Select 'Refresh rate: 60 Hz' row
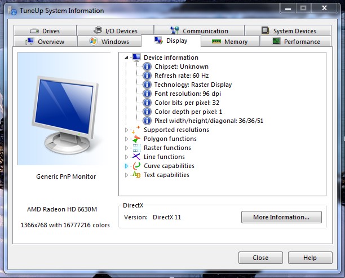 [x=182, y=76]
